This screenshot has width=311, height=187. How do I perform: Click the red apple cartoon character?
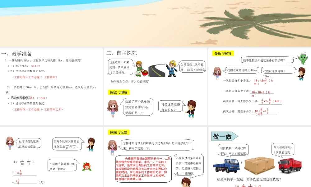coord(87,167)
